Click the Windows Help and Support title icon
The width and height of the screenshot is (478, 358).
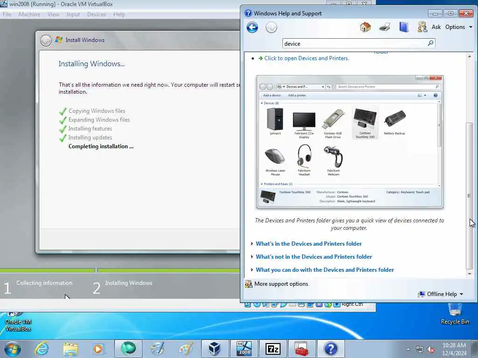tap(248, 13)
